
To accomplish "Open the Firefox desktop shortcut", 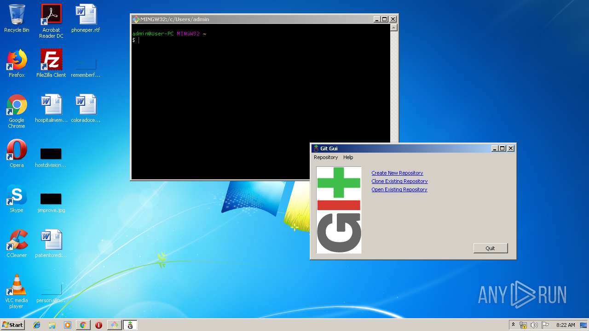I will (x=17, y=63).
